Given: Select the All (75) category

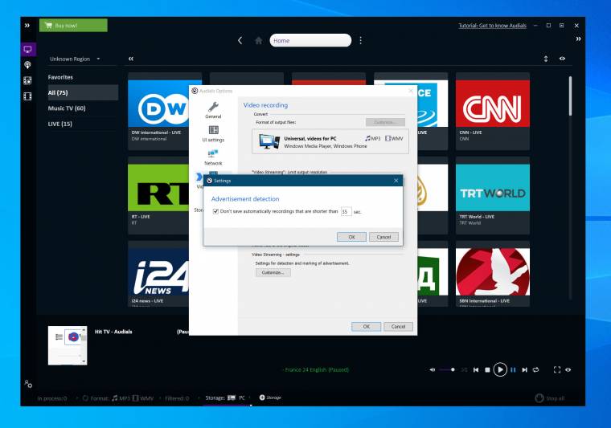Looking at the screenshot, I should point(83,92).
